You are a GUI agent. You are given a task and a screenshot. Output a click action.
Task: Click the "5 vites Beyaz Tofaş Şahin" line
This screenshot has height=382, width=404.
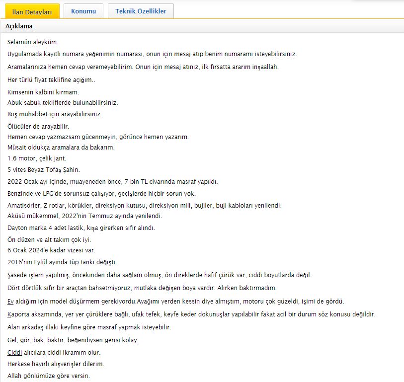[43, 170]
